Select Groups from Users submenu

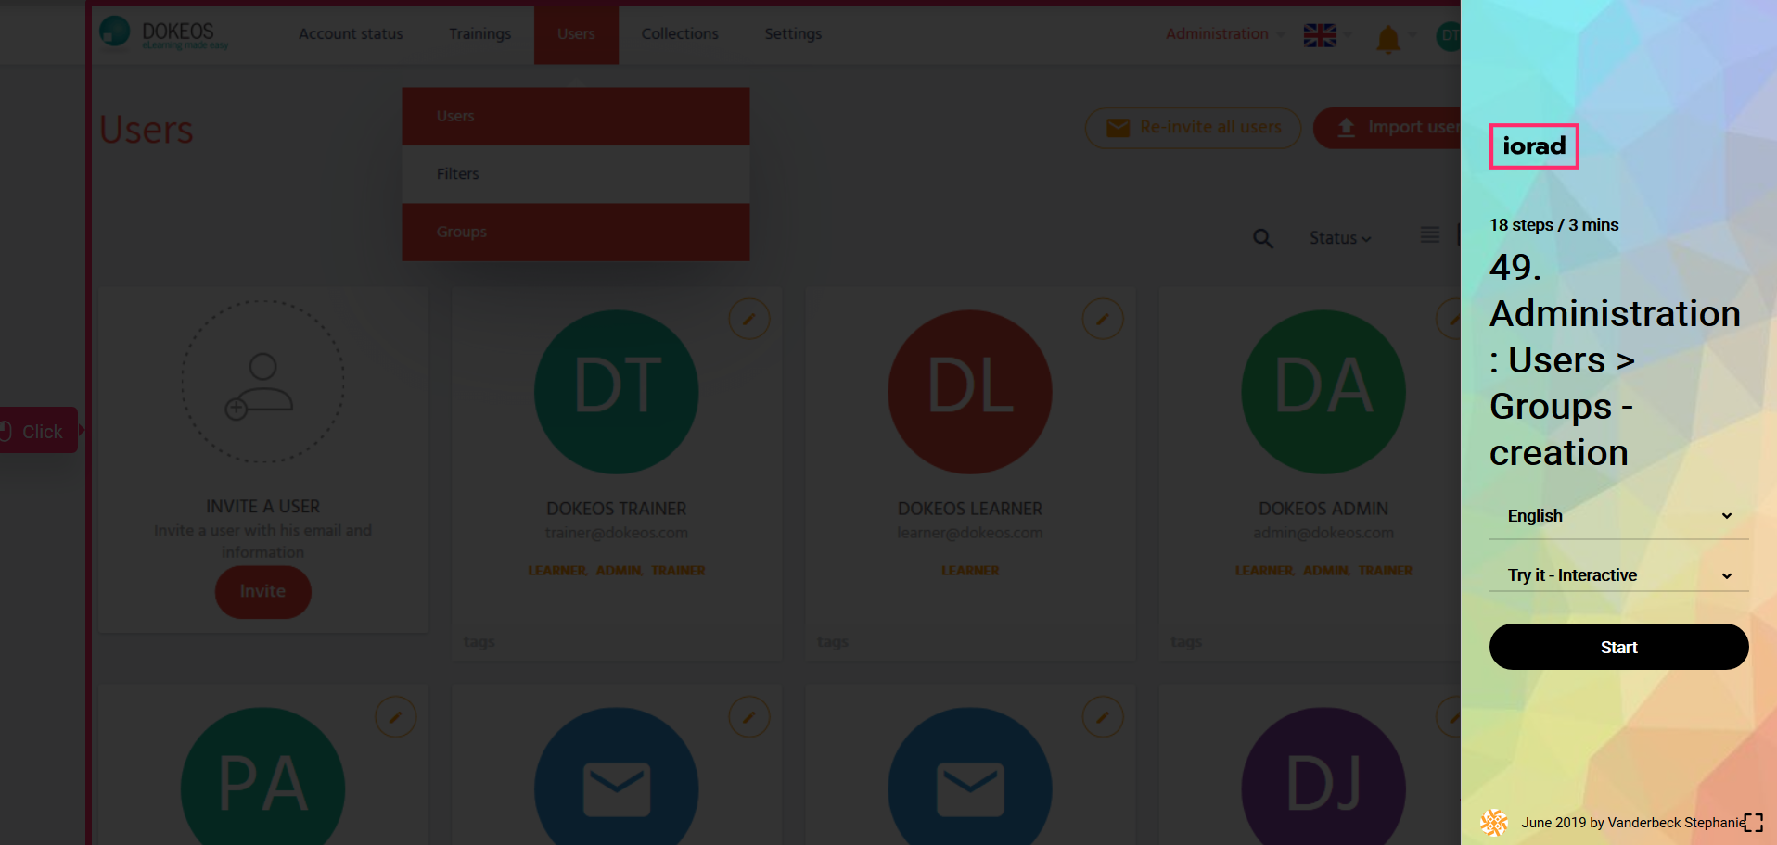575,232
